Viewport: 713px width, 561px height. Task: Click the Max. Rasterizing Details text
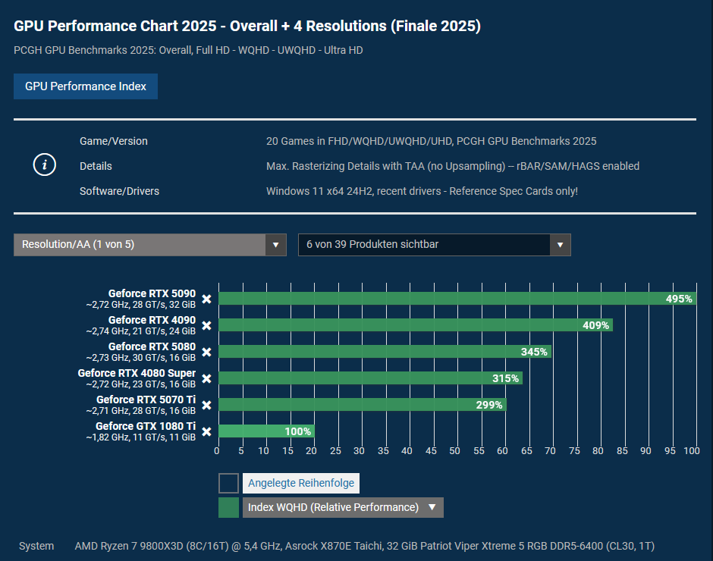(x=452, y=166)
